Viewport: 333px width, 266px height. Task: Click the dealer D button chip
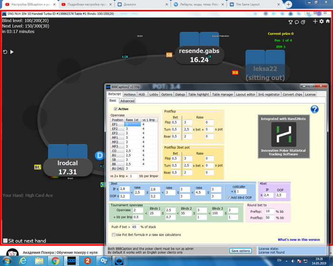pyautogui.click(x=99, y=155)
